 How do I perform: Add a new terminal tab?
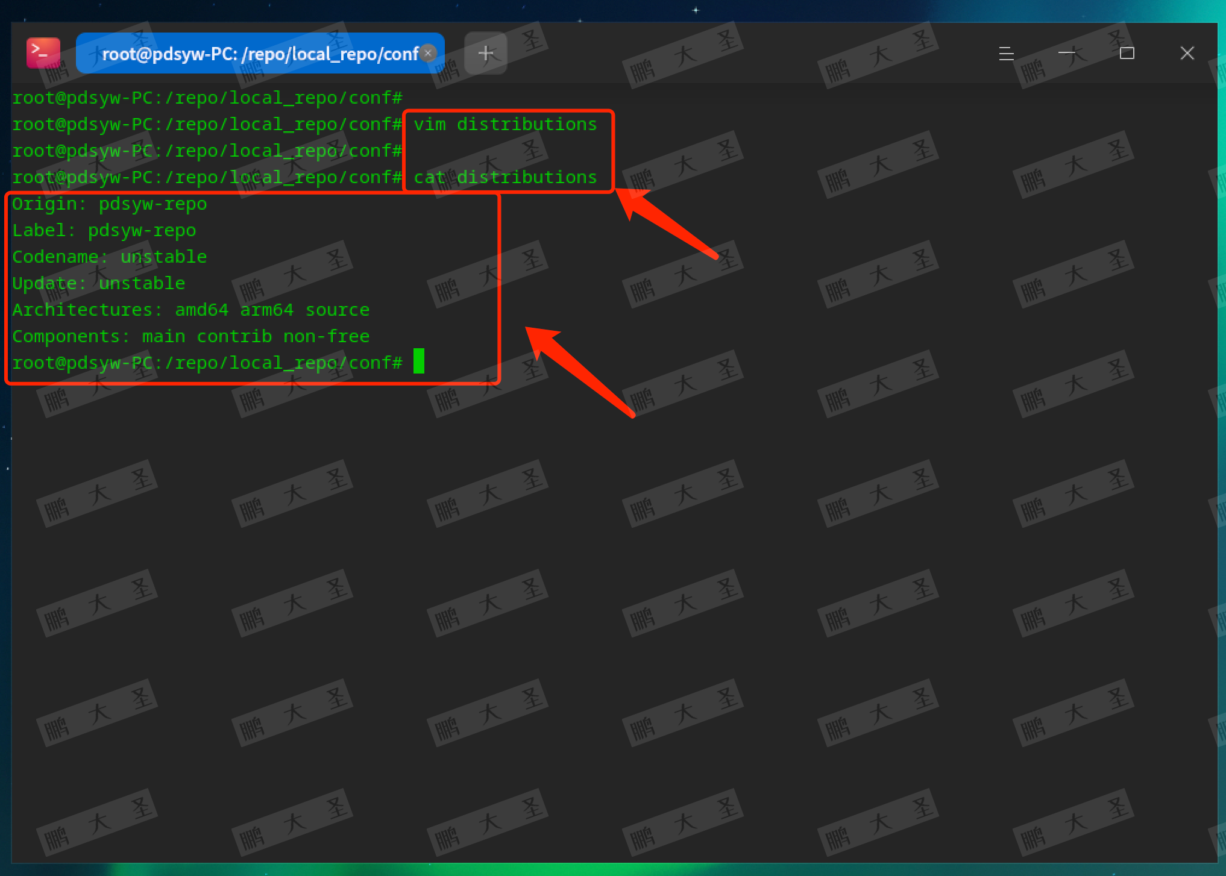(x=486, y=53)
